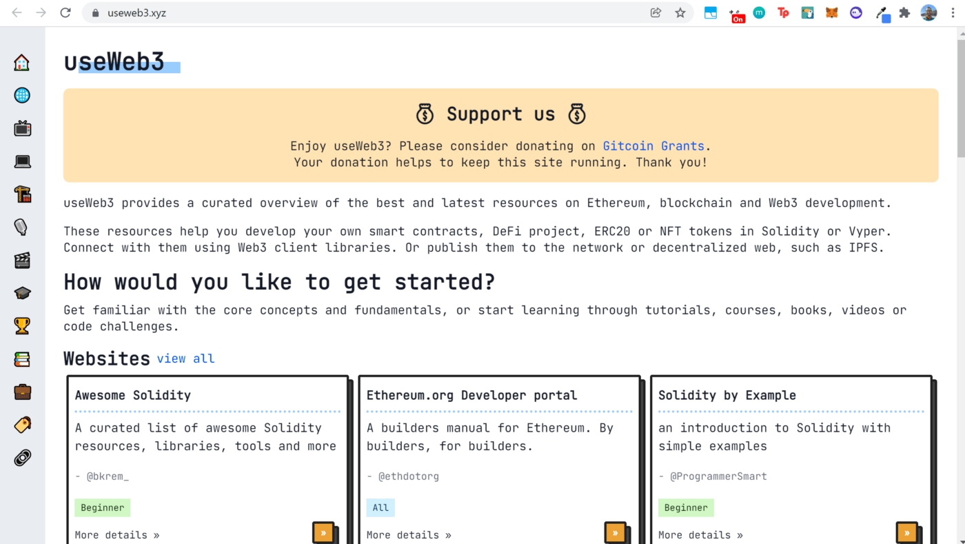The height and width of the screenshot is (544, 965).
Task: Open More details for Awesome Solidity
Action: pyautogui.click(x=117, y=535)
